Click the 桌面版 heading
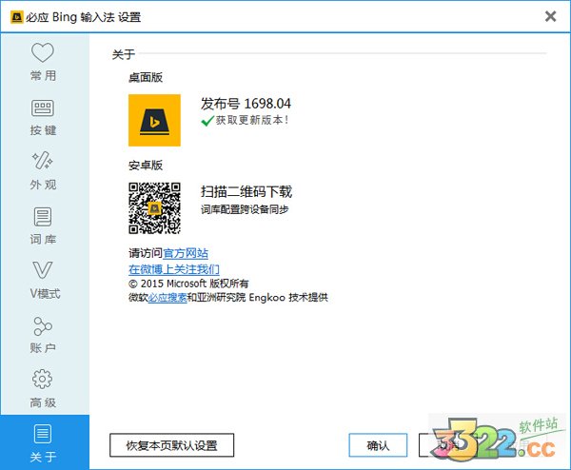The image size is (571, 470). [x=146, y=77]
